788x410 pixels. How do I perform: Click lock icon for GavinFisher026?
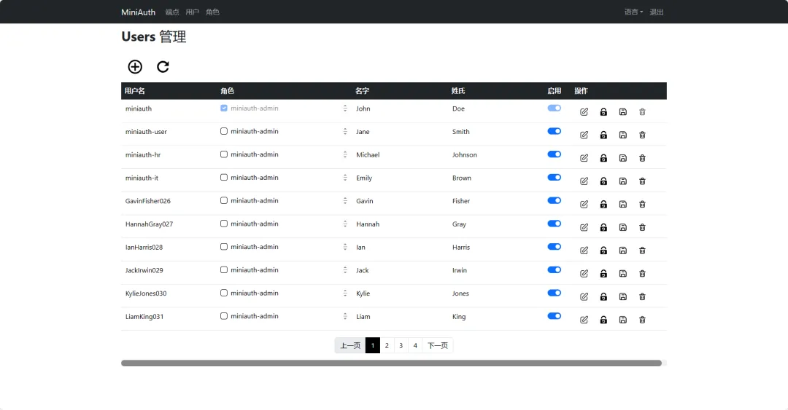[x=603, y=204]
